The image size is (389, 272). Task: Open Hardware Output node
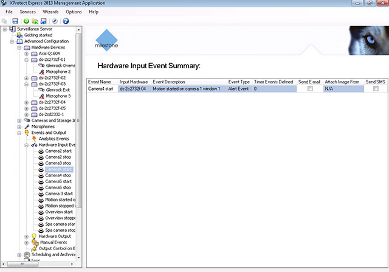[59, 236]
